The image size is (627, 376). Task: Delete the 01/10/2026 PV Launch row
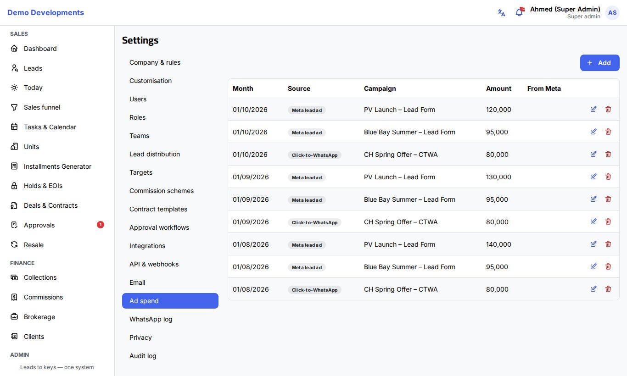point(608,109)
